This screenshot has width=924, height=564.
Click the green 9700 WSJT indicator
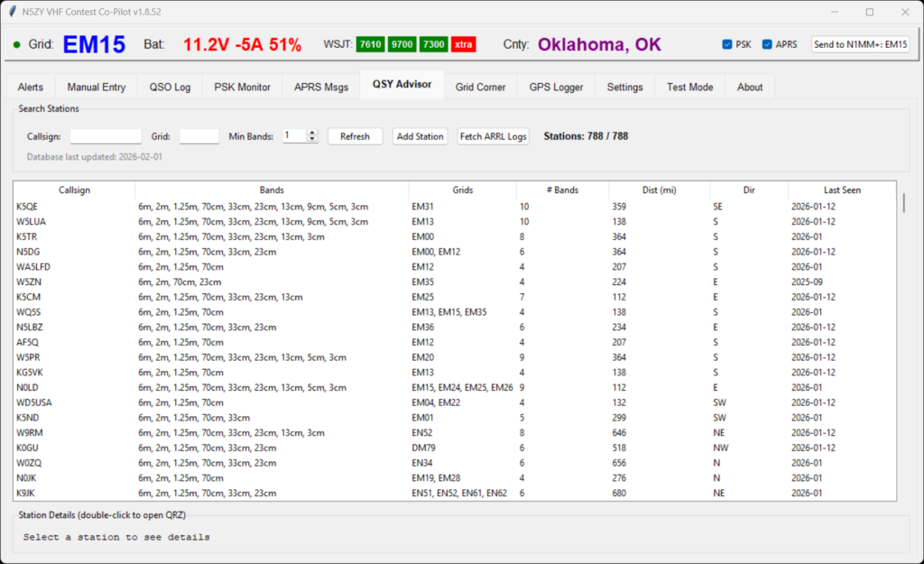click(x=402, y=44)
